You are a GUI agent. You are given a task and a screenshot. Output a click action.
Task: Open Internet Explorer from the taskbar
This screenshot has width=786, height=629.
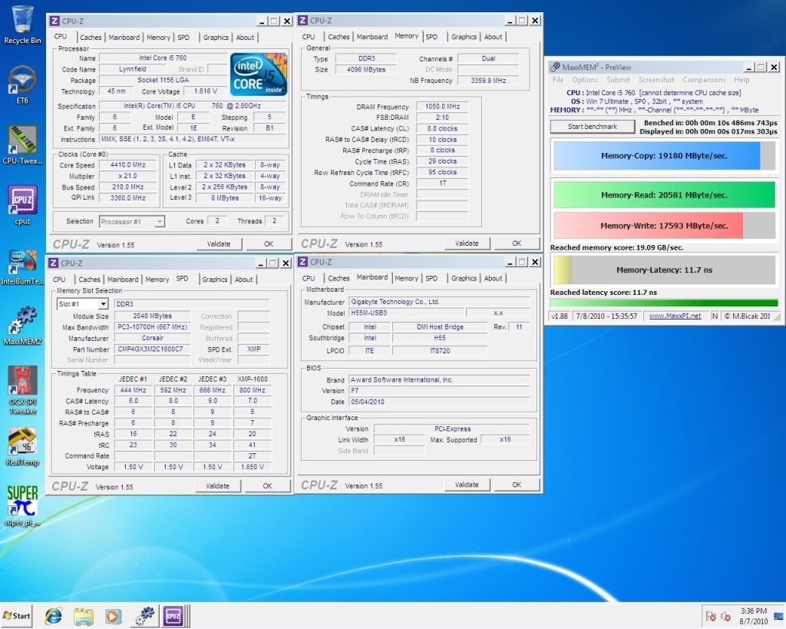(x=54, y=615)
